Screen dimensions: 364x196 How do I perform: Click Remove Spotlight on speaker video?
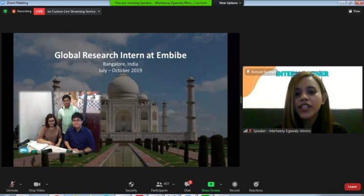(261, 72)
